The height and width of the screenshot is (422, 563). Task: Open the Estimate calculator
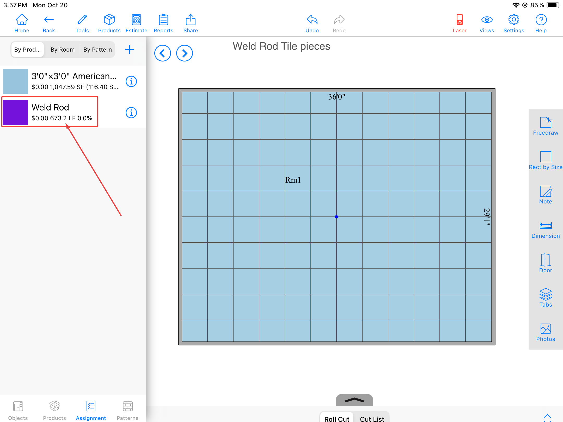(x=136, y=23)
